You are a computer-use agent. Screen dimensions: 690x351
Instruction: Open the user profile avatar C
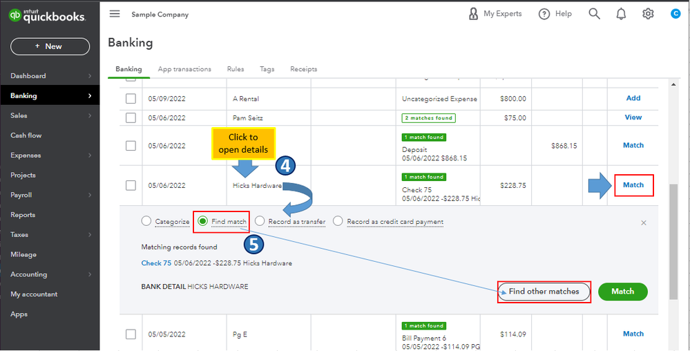(675, 14)
